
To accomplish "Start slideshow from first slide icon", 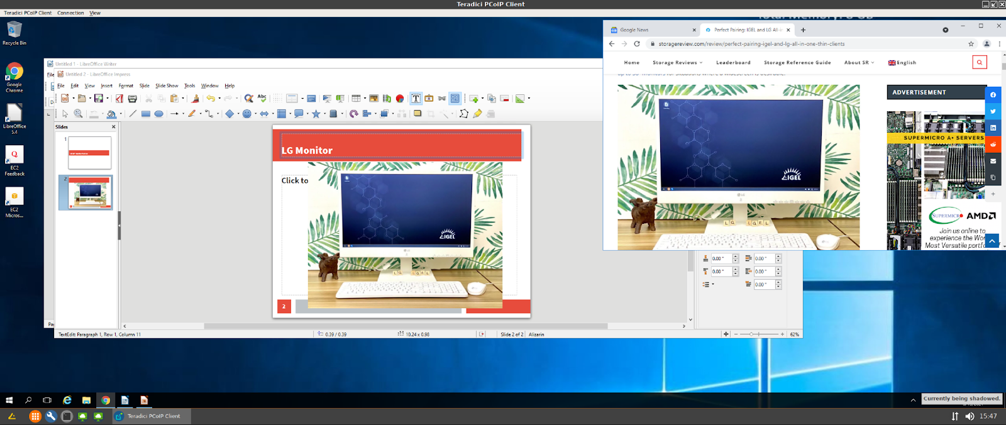I will [x=327, y=98].
